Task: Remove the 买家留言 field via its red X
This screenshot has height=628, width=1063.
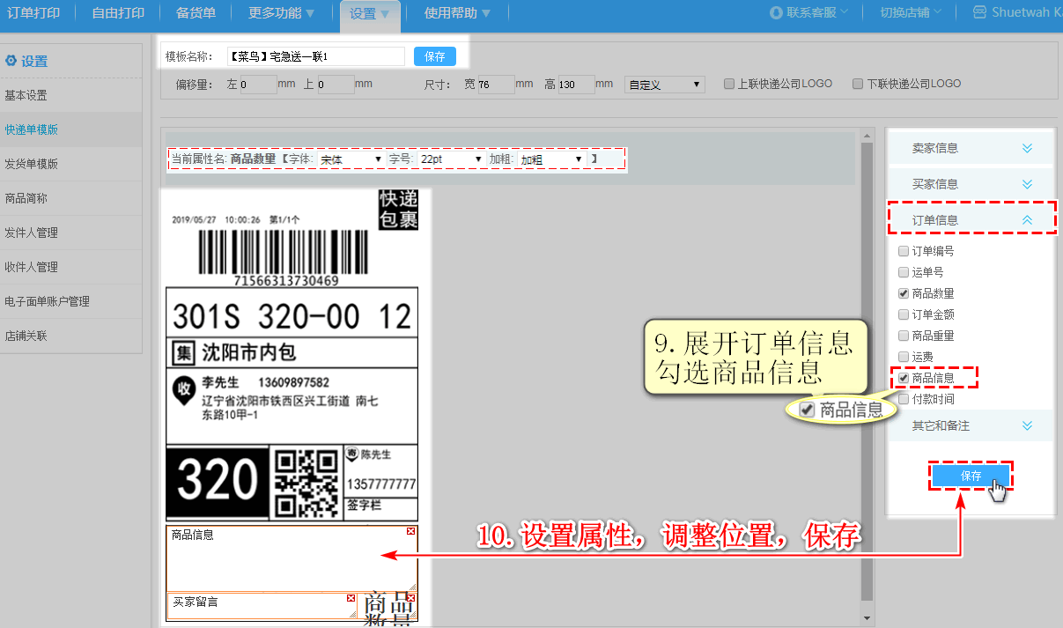Action: tap(351, 598)
